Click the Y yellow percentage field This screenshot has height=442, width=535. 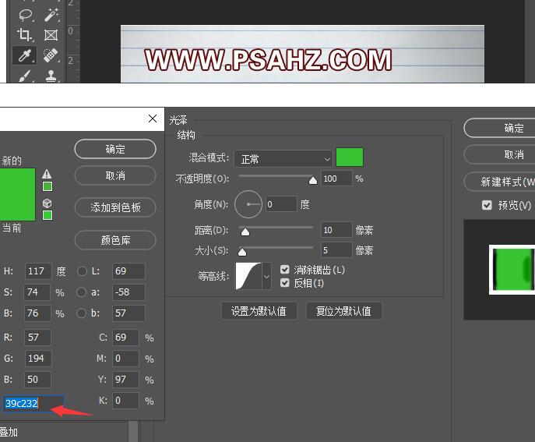coord(125,380)
